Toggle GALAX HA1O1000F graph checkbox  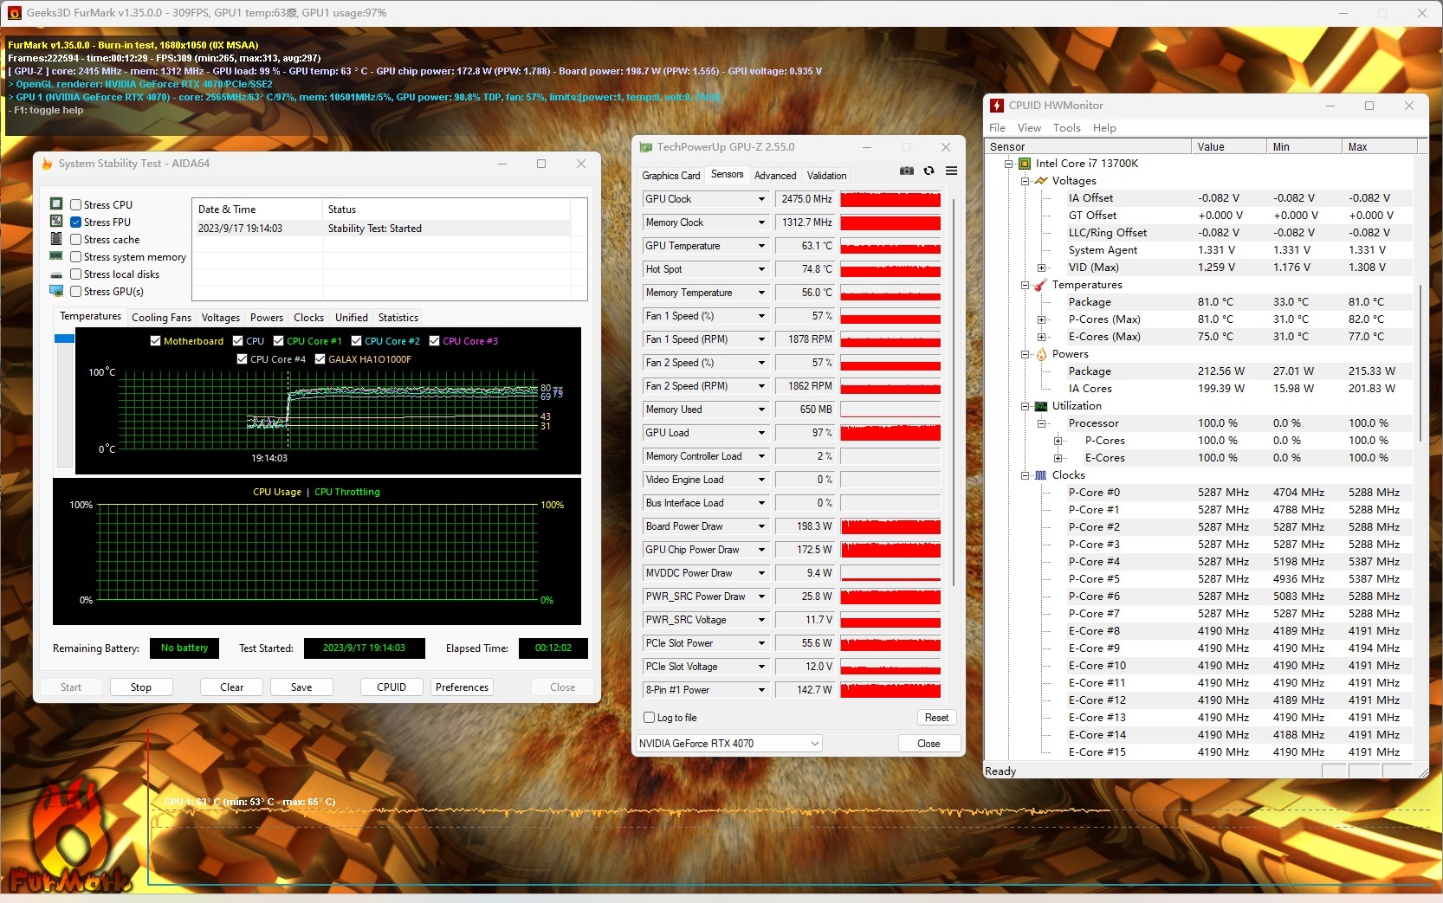click(320, 359)
